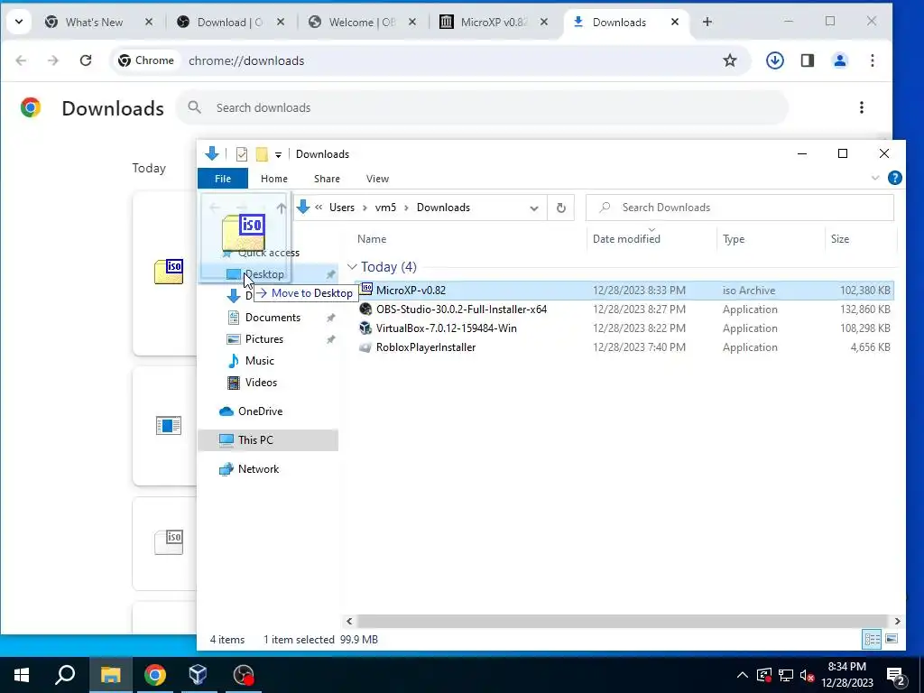Open the Chrome tab search dropdown
Viewport: 924px width, 693px height.
[x=19, y=23]
